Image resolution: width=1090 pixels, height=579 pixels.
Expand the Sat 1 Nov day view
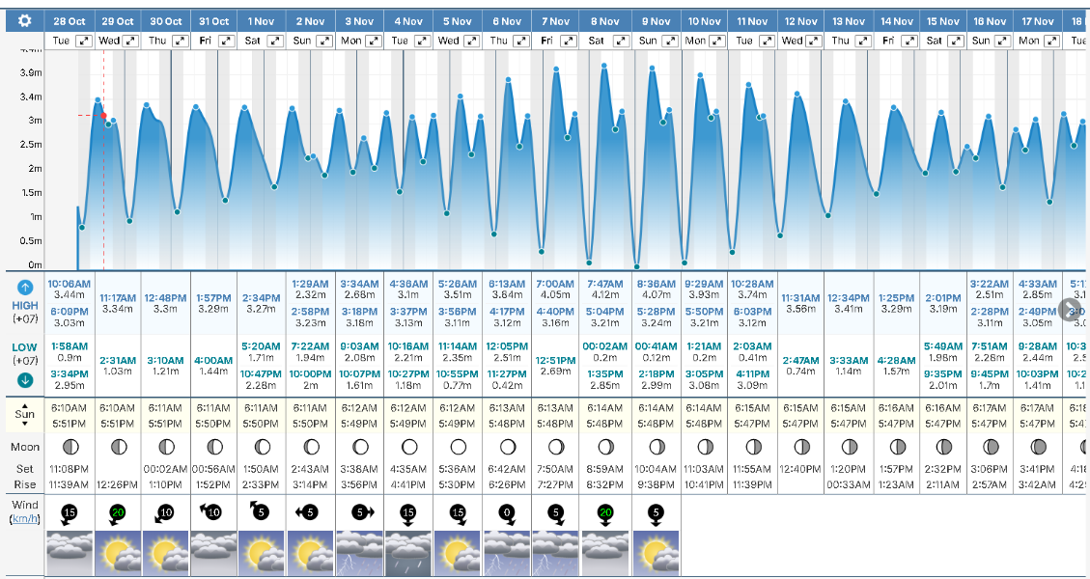pyautogui.click(x=274, y=41)
